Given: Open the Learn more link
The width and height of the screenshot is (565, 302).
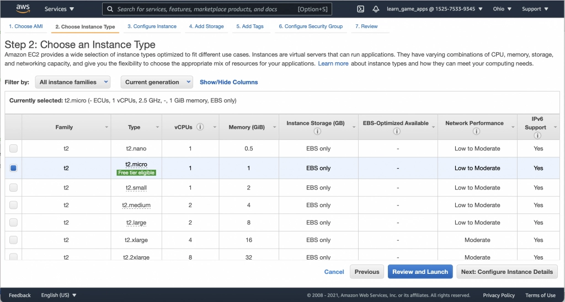Looking at the screenshot, I should pyautogui.click(x=333, y=63).
